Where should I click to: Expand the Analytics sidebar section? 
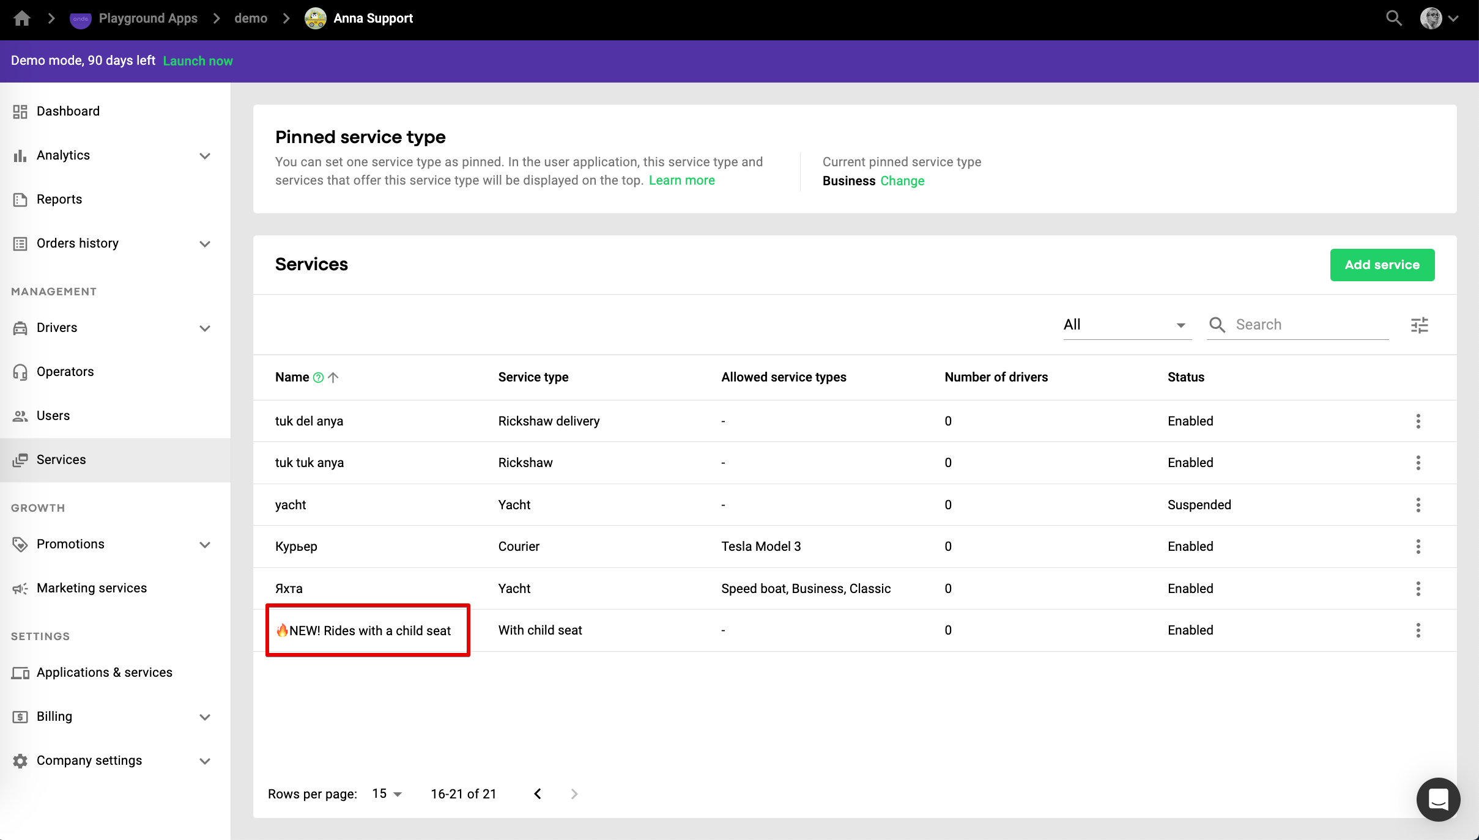(x=205, y=156)
